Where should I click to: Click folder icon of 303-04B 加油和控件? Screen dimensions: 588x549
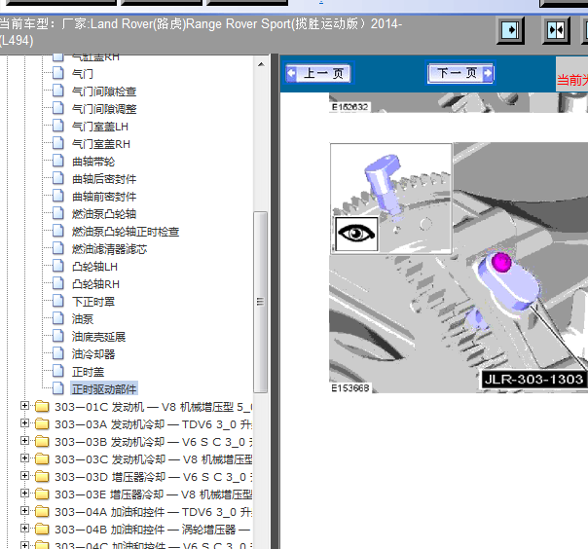pos(42,530)
